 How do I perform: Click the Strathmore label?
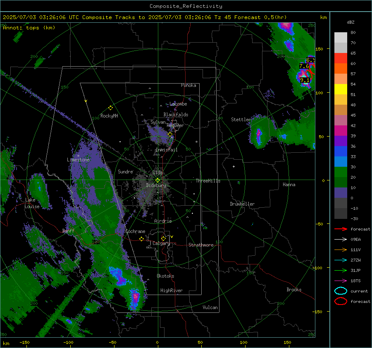pos(201,245)
